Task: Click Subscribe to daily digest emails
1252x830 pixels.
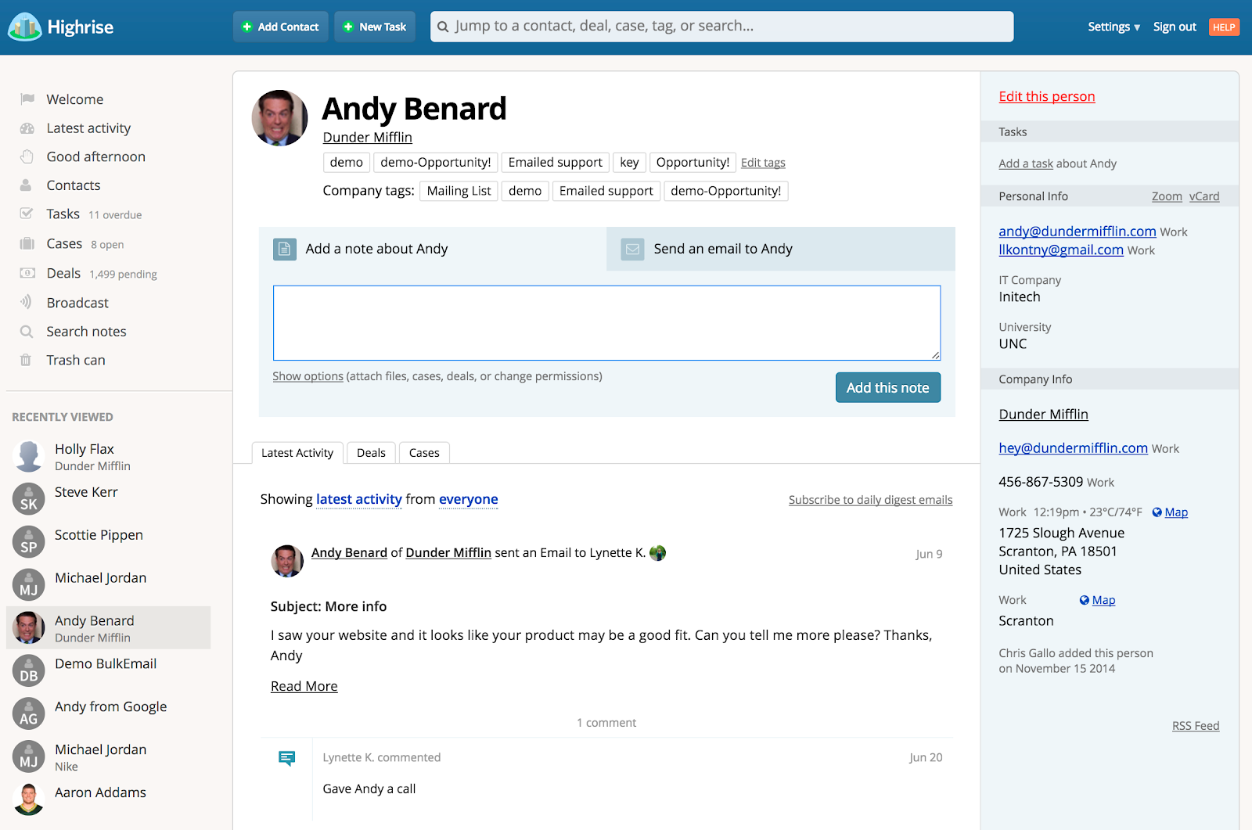Action: click(870, 500)
